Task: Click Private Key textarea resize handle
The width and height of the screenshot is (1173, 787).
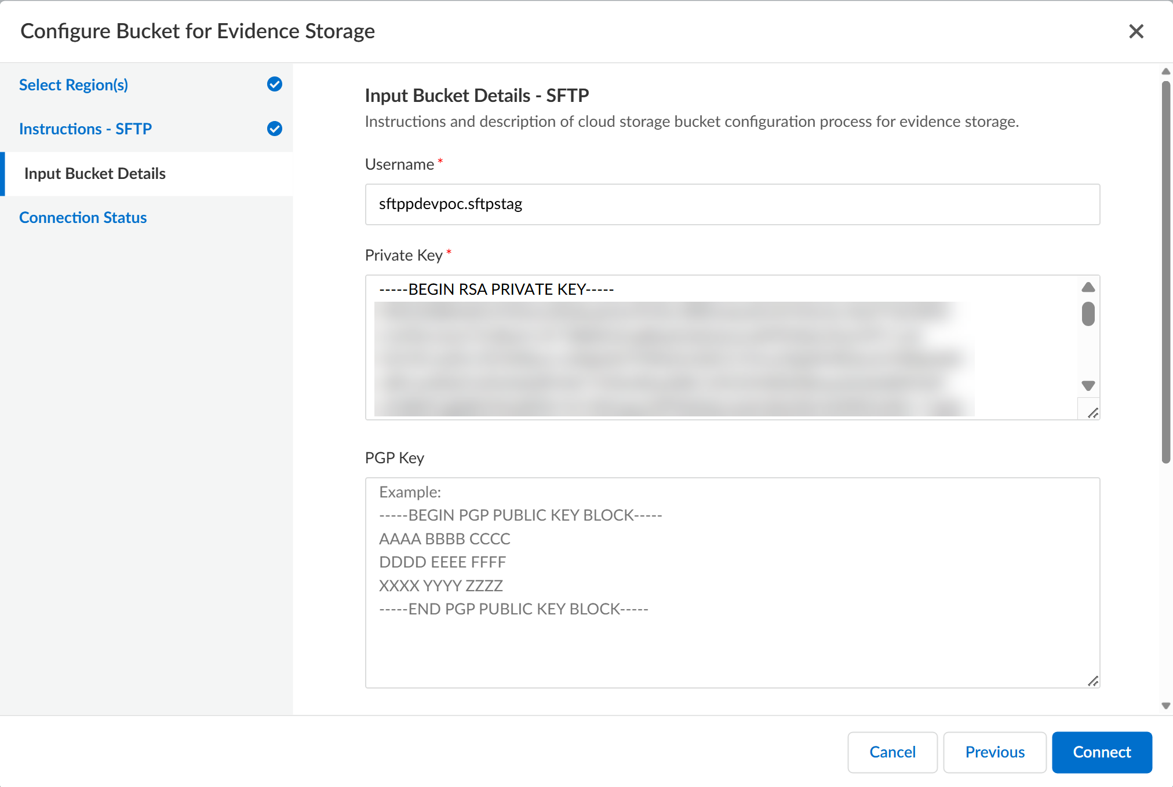Action: pos(1093,413)
